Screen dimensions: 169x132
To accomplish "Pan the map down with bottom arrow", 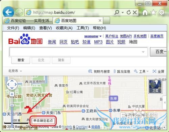I will tap(12, 88).
